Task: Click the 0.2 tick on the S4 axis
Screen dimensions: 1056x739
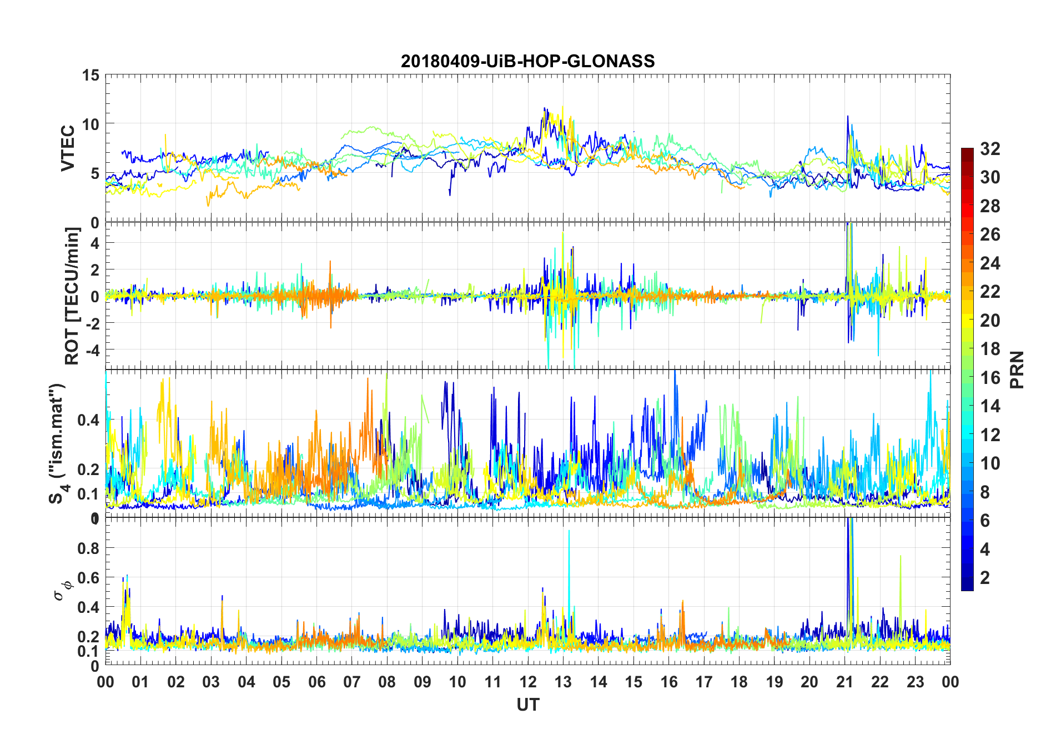Action: pos(88,469)
